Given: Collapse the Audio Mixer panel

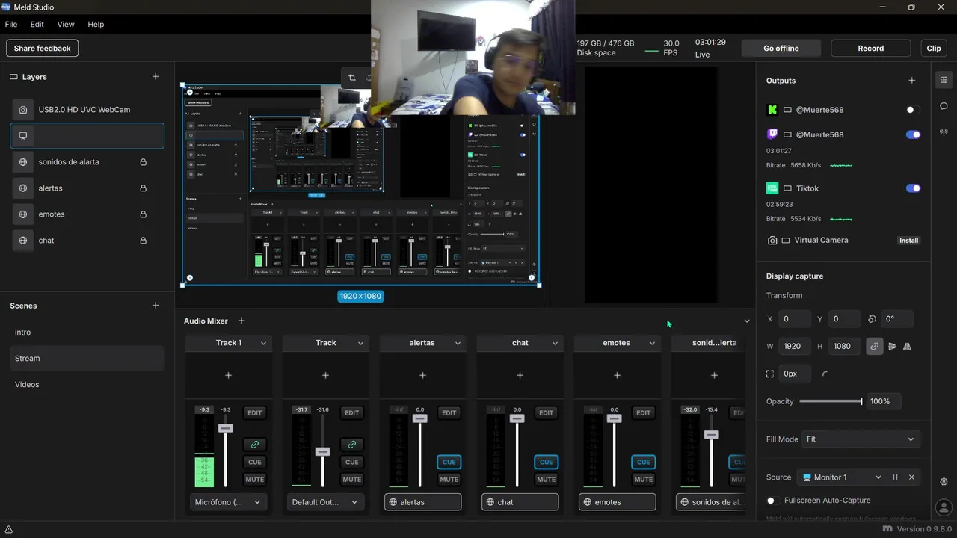Looking at the screenshot, I should [x=746, y=321].
